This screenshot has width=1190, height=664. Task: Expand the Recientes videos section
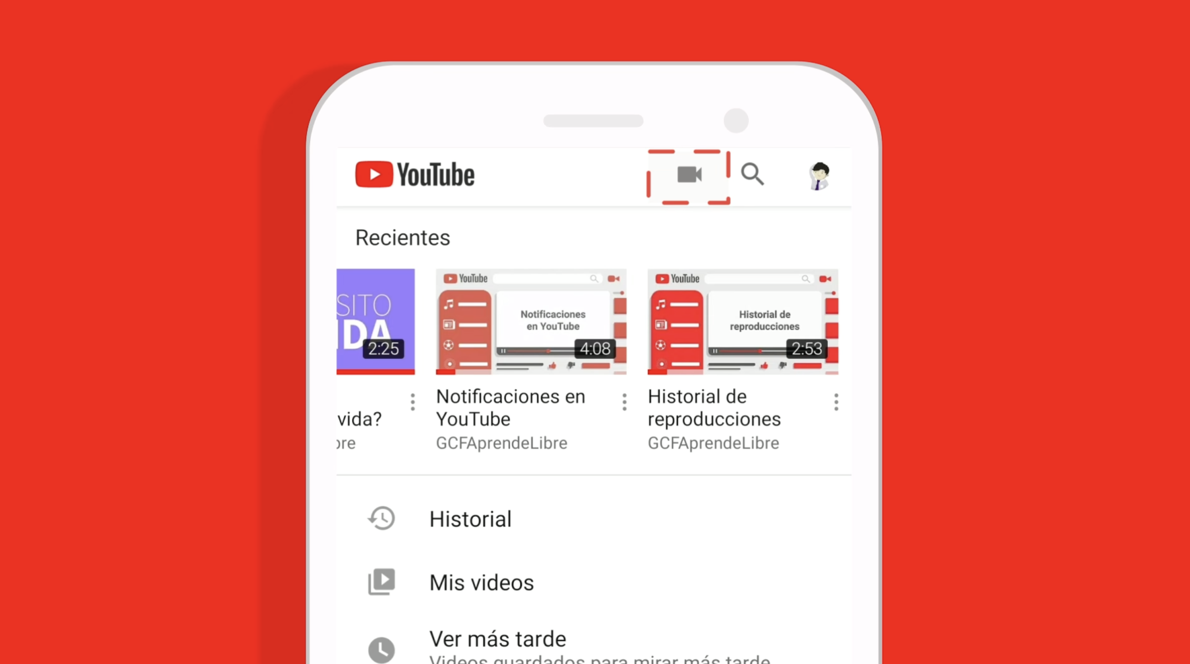click(x=402, y=237)
